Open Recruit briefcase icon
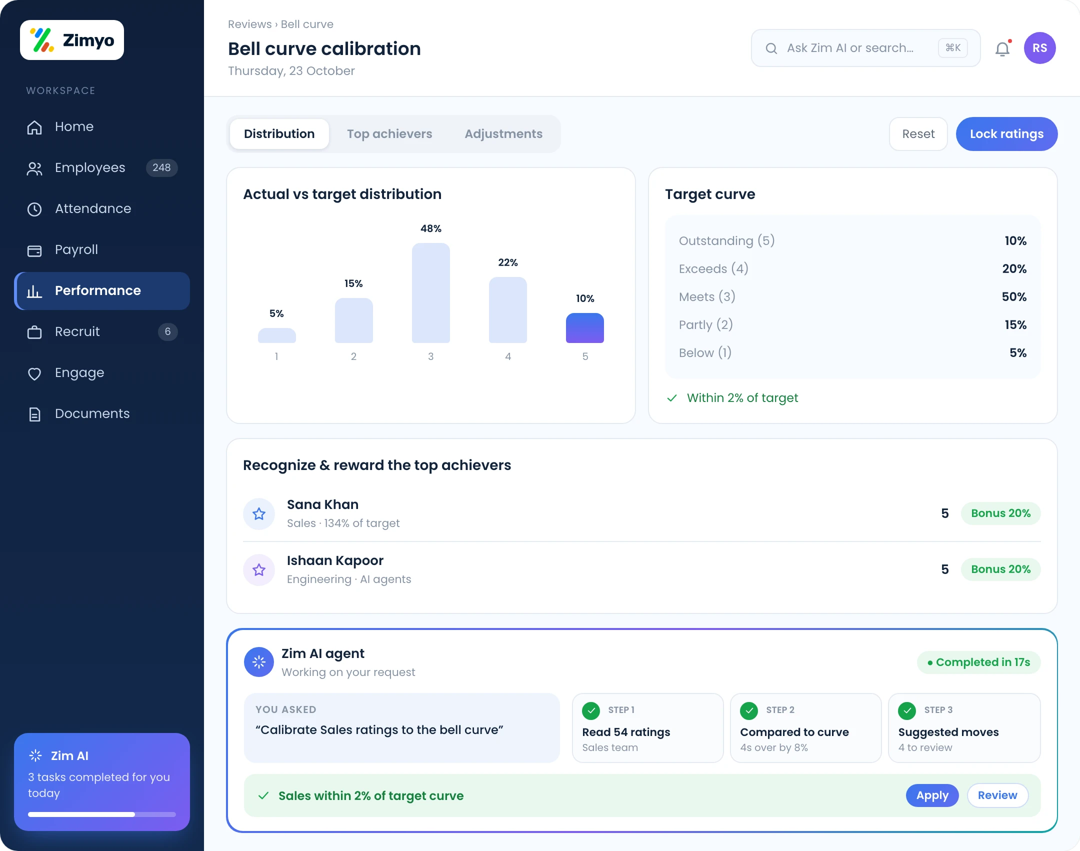This screenshot has width=1080, height=851. (34, 332)
